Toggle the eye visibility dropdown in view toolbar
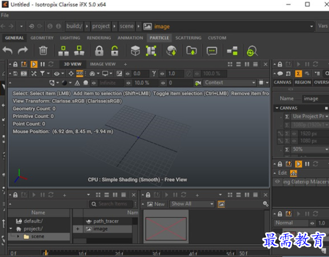329x257 pixels. pyautogui.click(x=59, y=74)
